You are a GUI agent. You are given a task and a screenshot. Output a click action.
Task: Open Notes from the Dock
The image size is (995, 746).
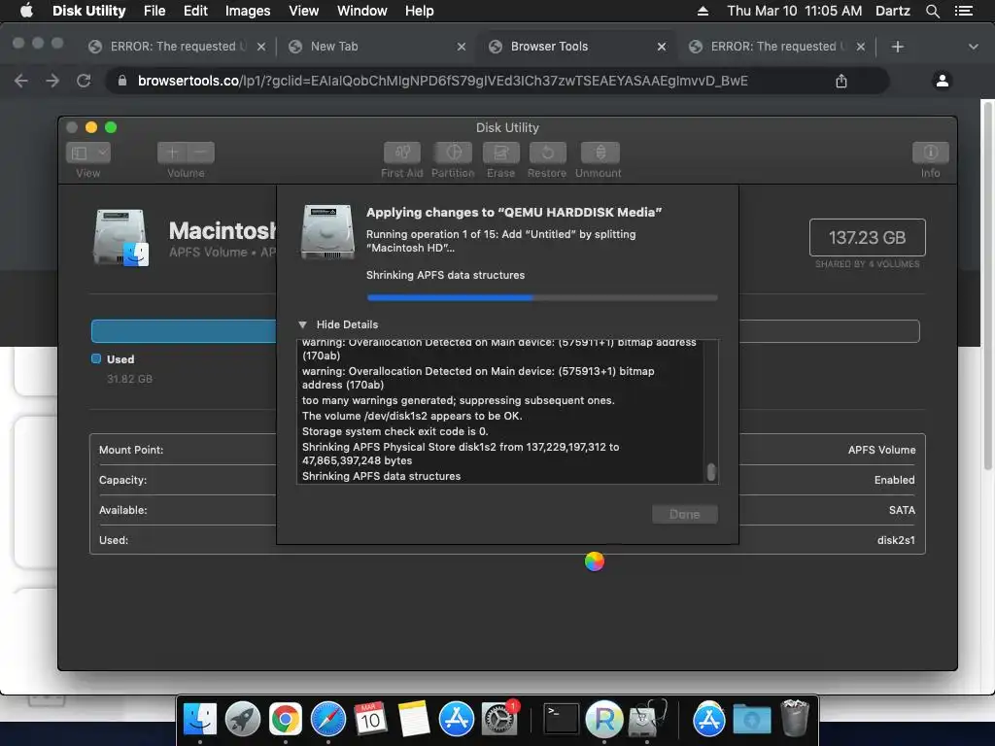414,720
